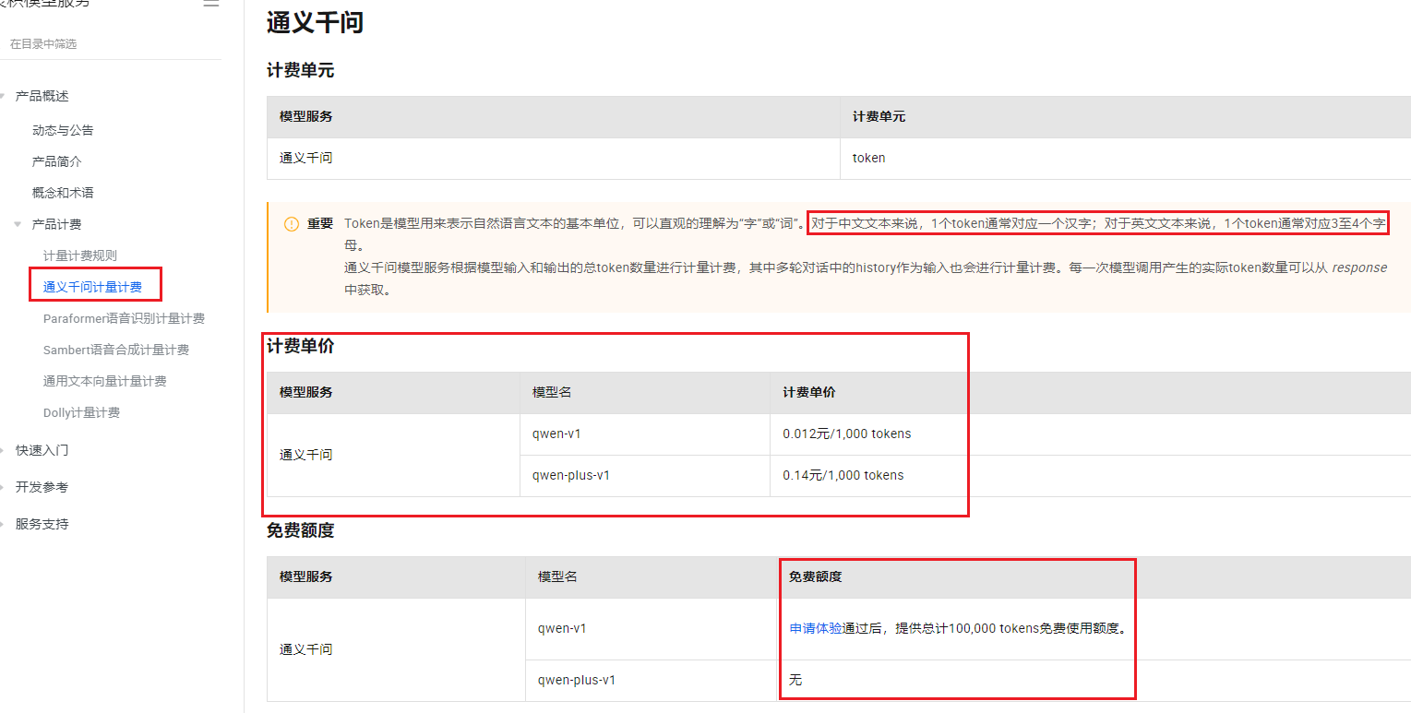The image size is (1411, 713).
Task: Click the 计费单价 section heading
Action: [300, 346]
